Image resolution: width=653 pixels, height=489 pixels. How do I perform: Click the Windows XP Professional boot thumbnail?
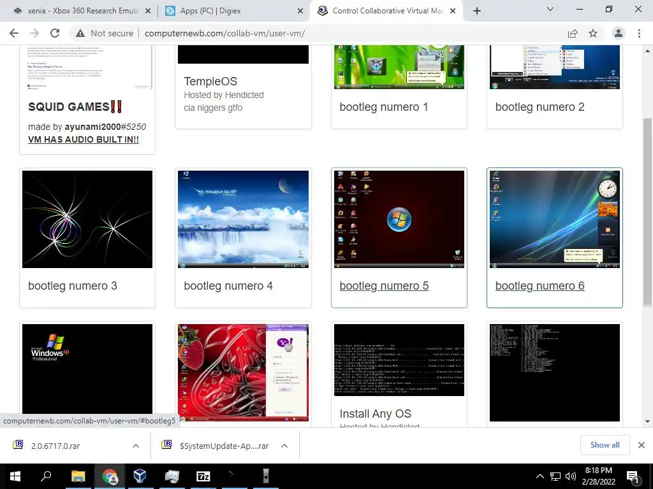(x=87, y=369)
